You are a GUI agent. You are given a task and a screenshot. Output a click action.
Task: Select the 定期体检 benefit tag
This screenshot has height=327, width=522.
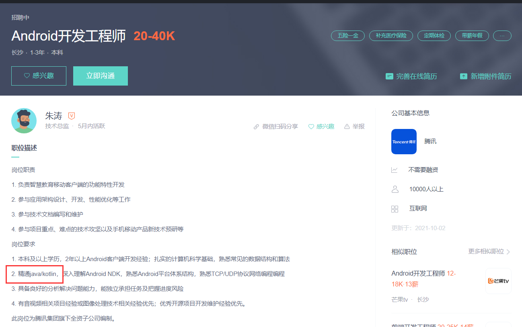coord(434,36)
